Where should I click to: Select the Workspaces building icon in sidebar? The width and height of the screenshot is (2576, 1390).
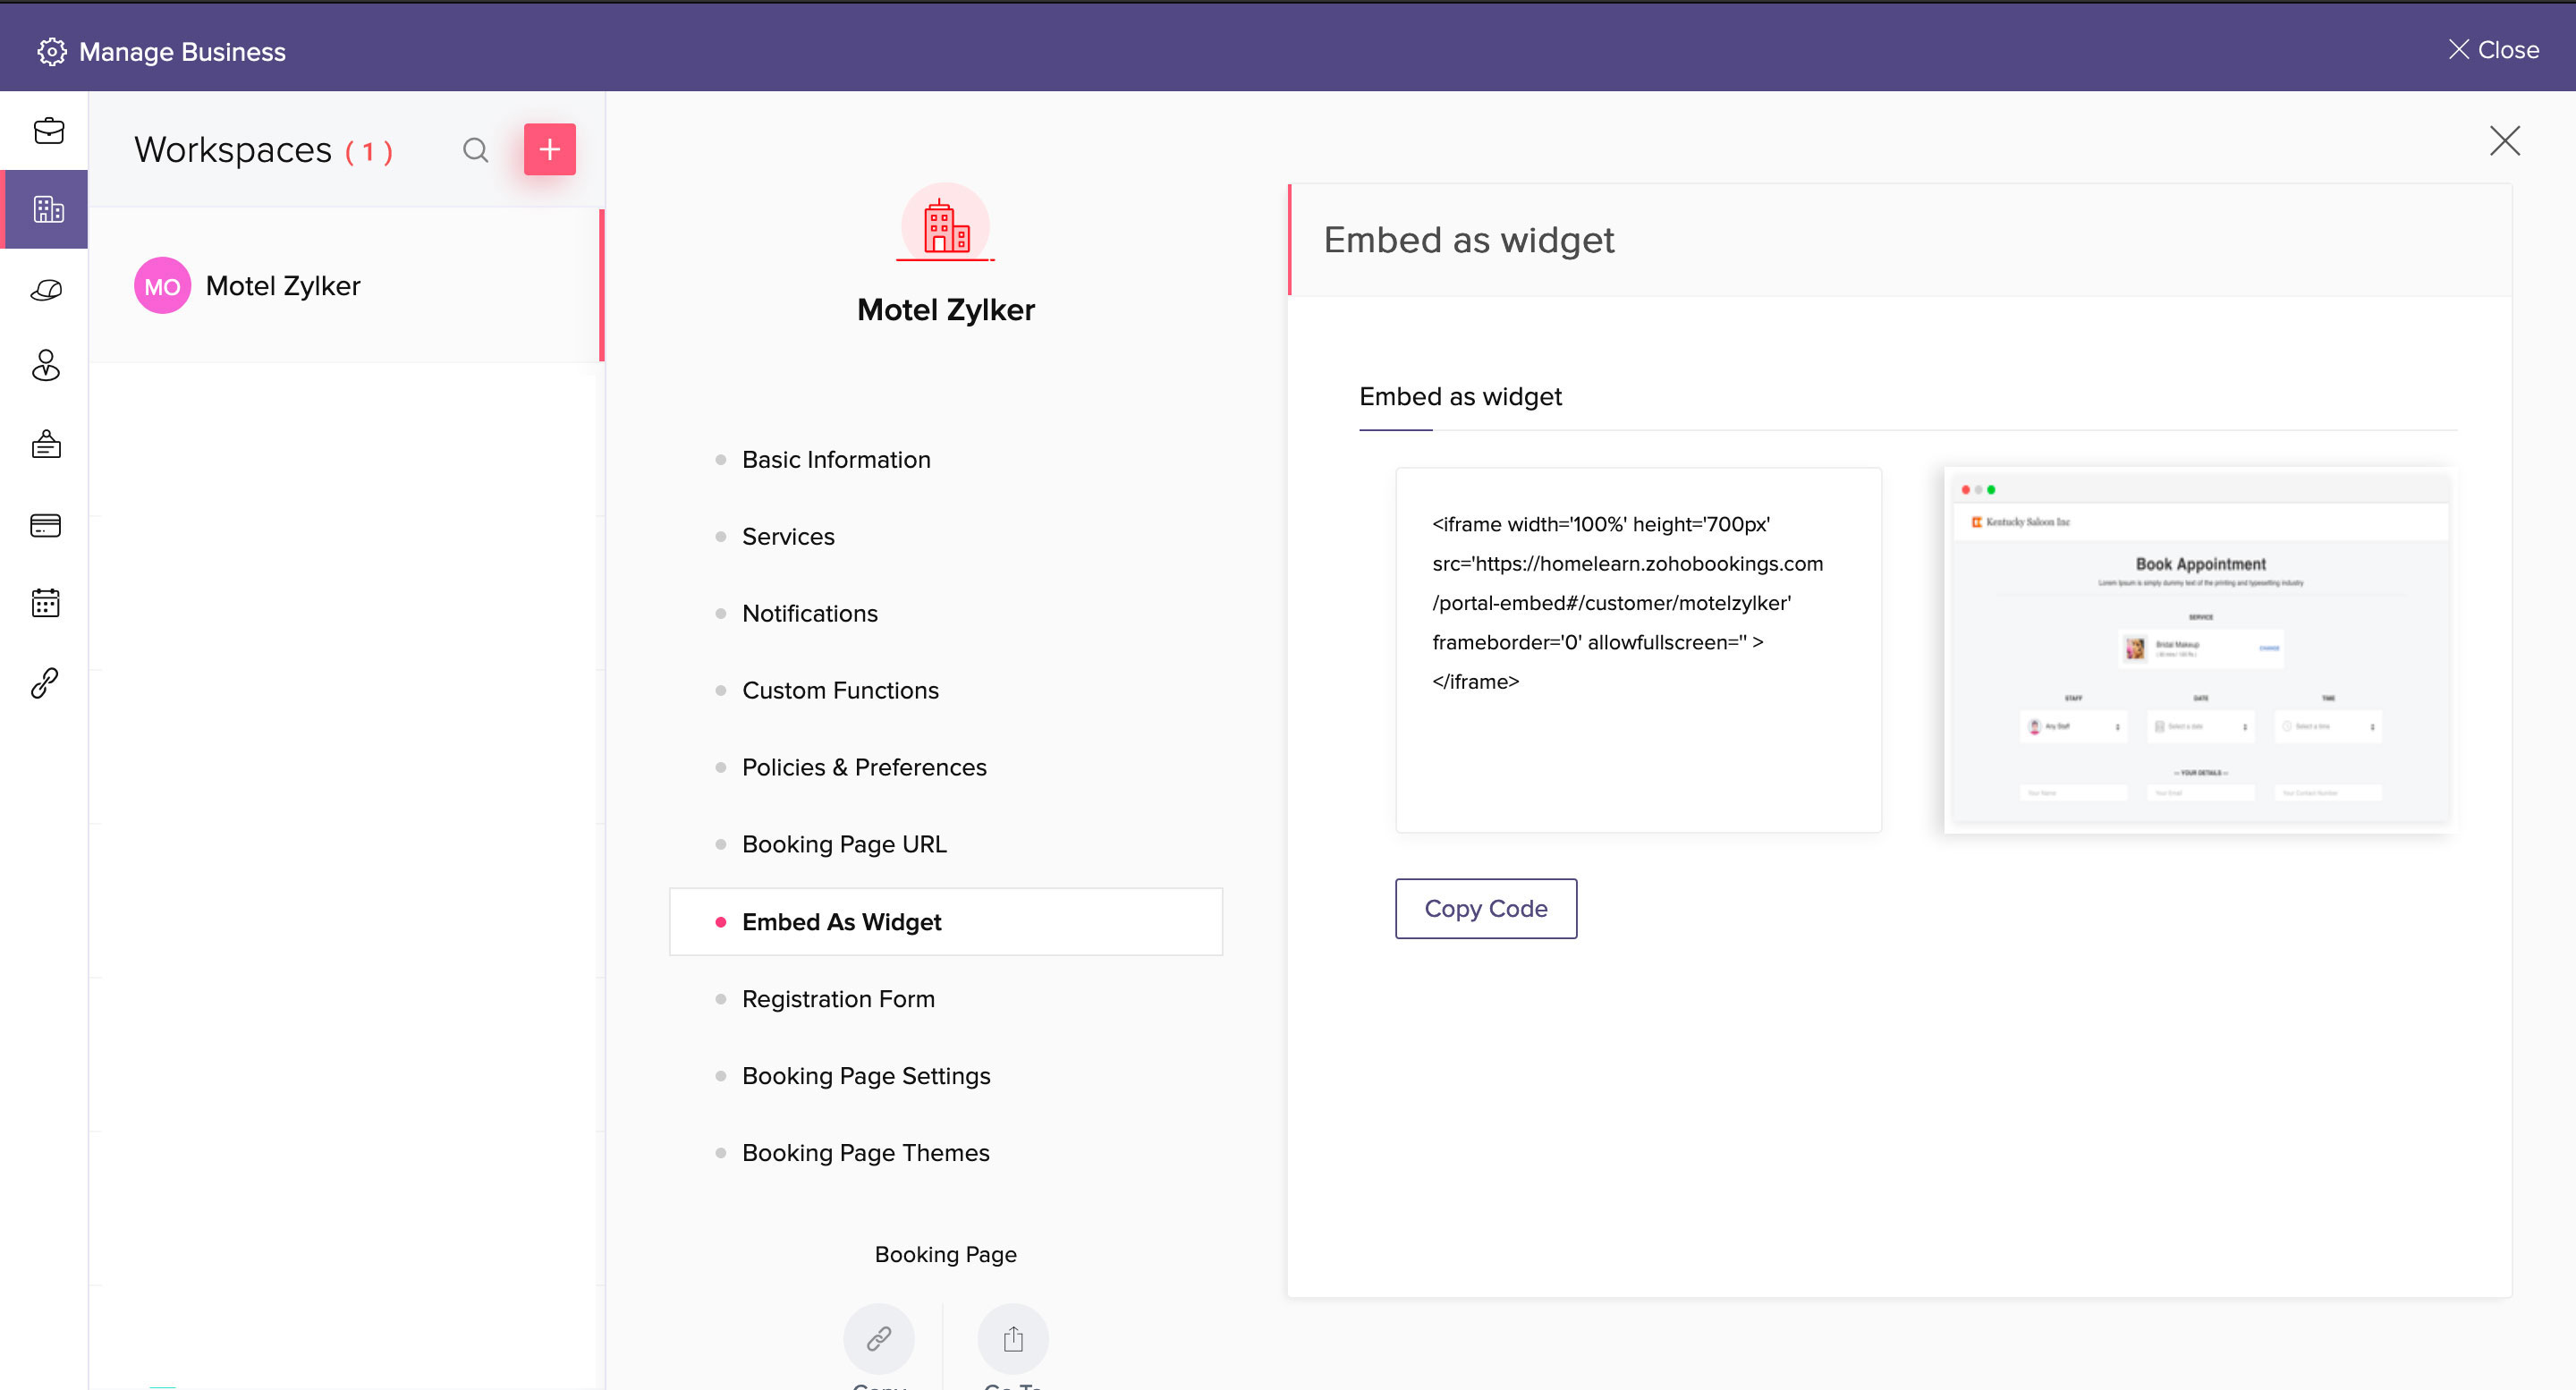(x=47, y=209)
